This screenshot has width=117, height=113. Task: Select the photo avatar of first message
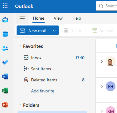(x=111, y=61)
